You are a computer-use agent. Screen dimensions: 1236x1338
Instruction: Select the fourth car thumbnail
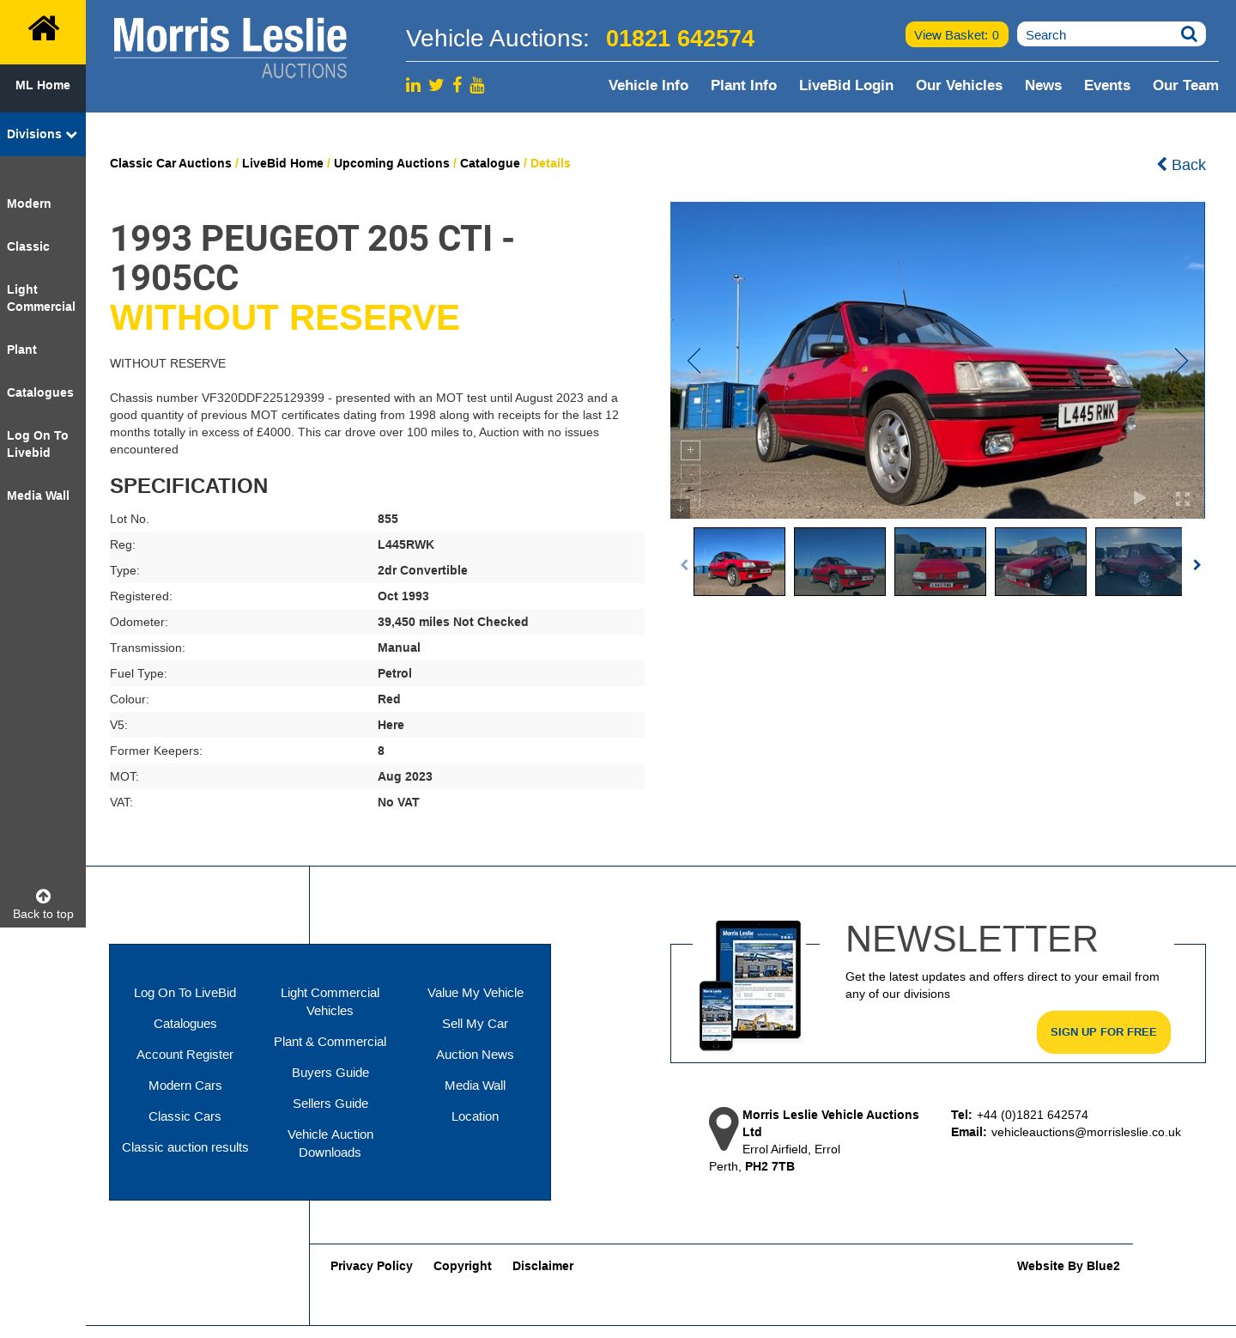pyautogui.click(x=1040, y=562)
